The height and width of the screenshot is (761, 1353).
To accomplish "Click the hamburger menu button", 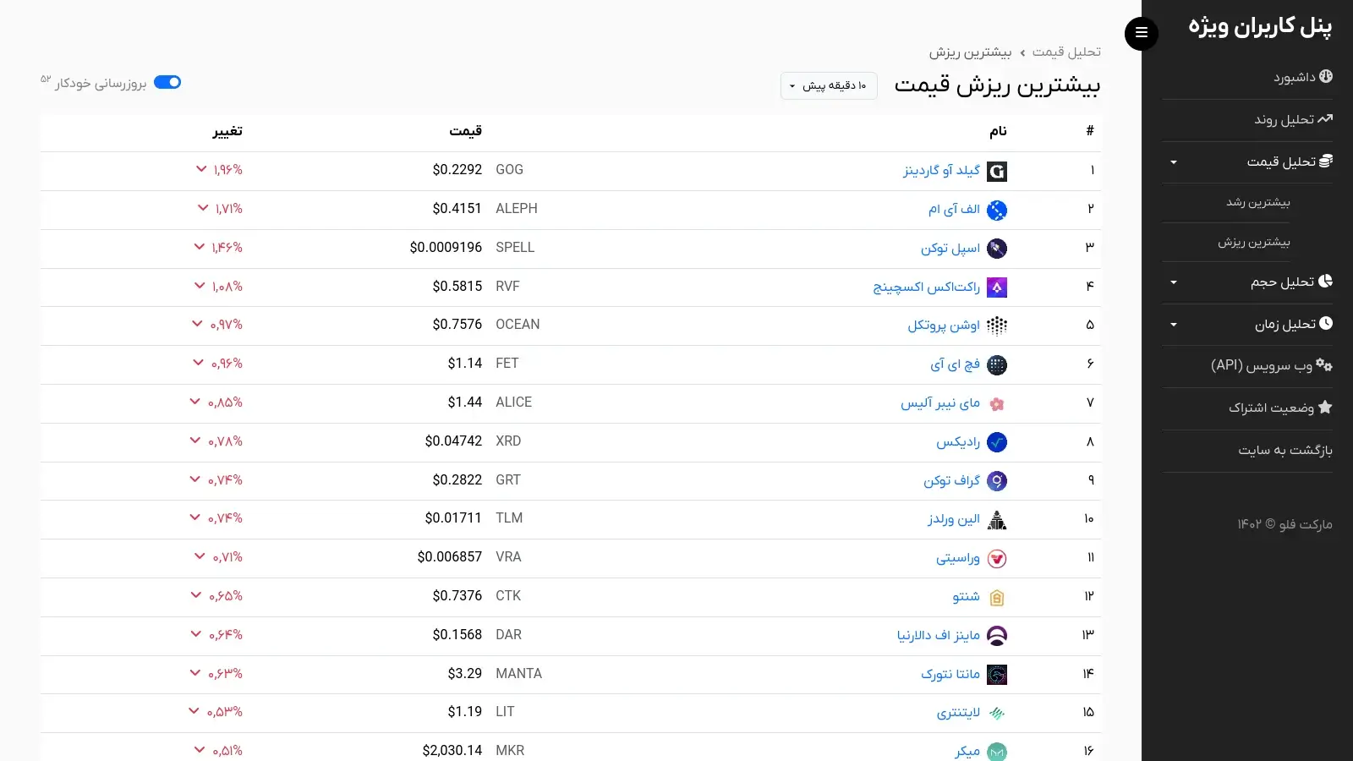I will coord(1142,33).
